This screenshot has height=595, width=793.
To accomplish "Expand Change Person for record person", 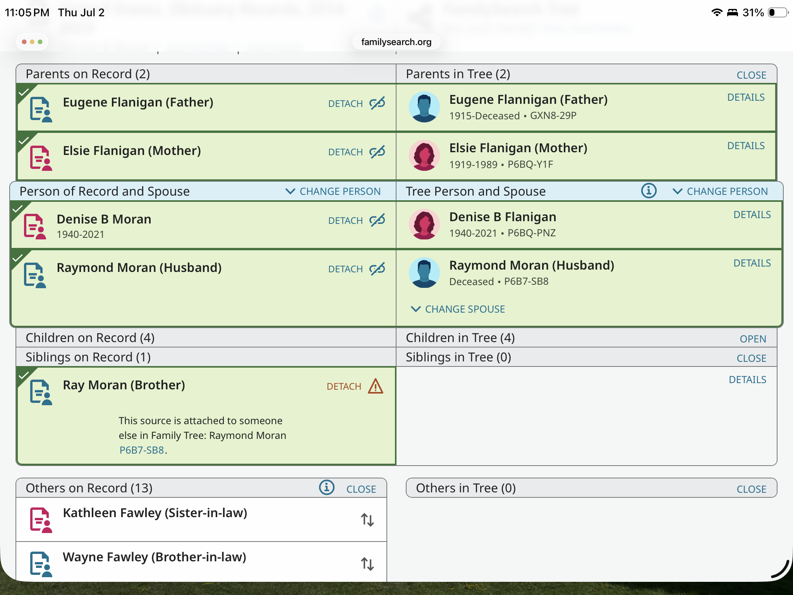I will (x=333, y=191).
